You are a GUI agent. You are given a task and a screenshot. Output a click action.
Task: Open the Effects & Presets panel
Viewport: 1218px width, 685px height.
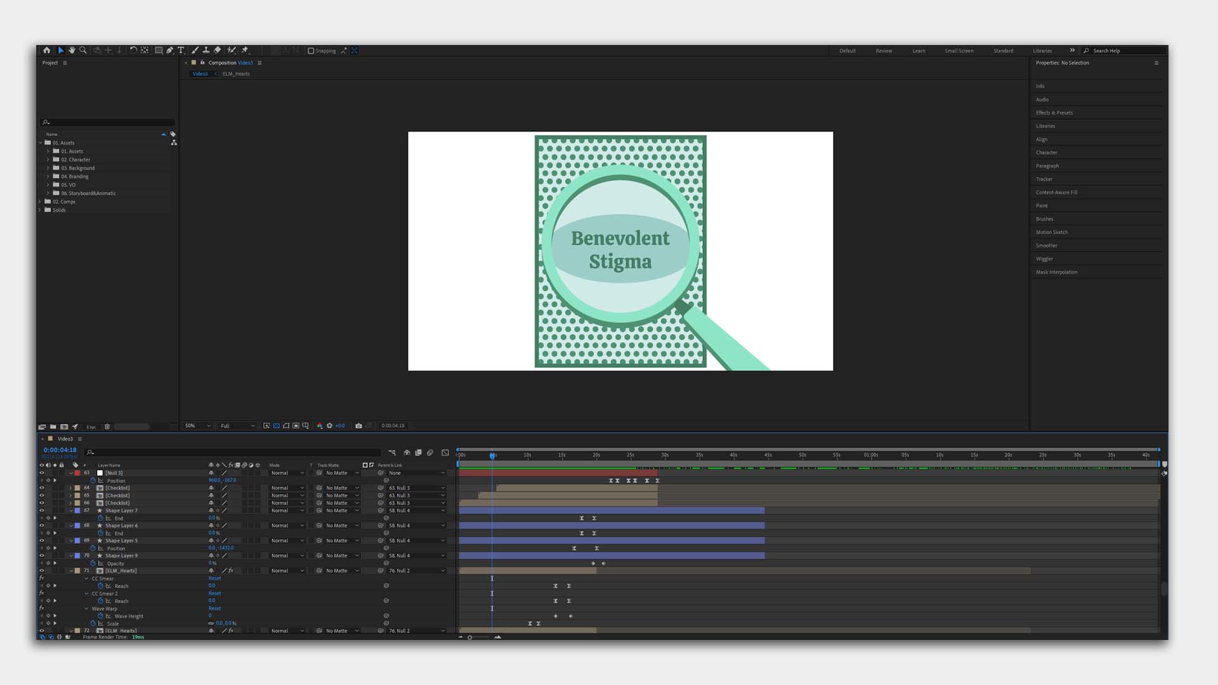1054,113
